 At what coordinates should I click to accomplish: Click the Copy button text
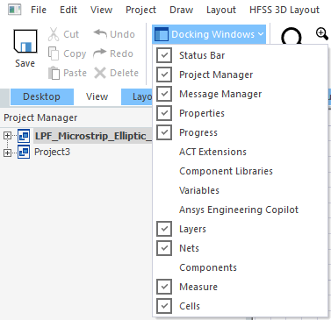(x=75, y=53)
